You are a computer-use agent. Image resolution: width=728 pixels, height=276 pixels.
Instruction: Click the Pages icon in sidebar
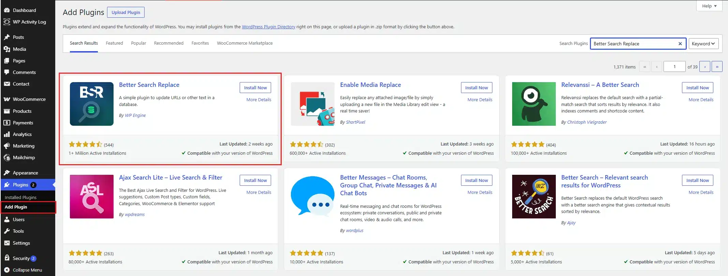(x=7, y=61)
